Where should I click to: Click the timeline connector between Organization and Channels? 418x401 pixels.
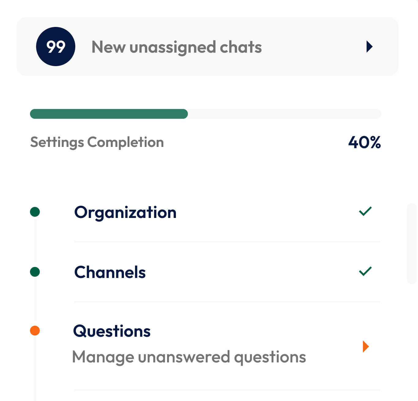click(x=35, y=242)
